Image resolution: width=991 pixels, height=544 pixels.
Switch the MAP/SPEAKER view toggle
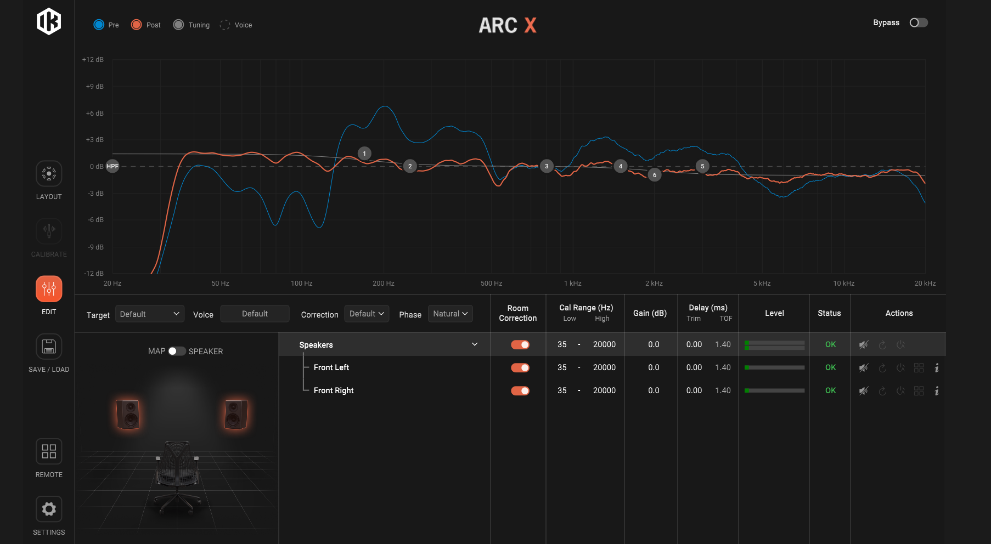tap(177, 351)
